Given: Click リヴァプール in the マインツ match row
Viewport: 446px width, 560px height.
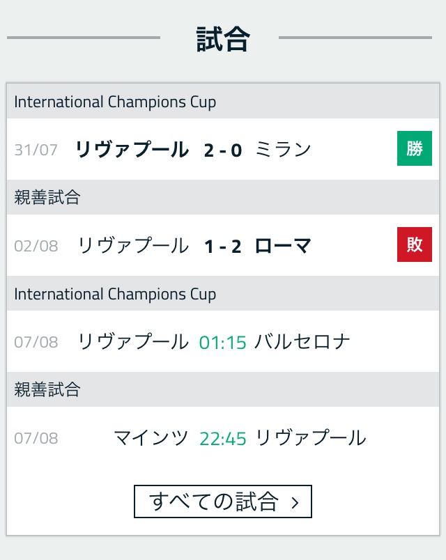Looking at the screenshot, I should click(311, 438).
